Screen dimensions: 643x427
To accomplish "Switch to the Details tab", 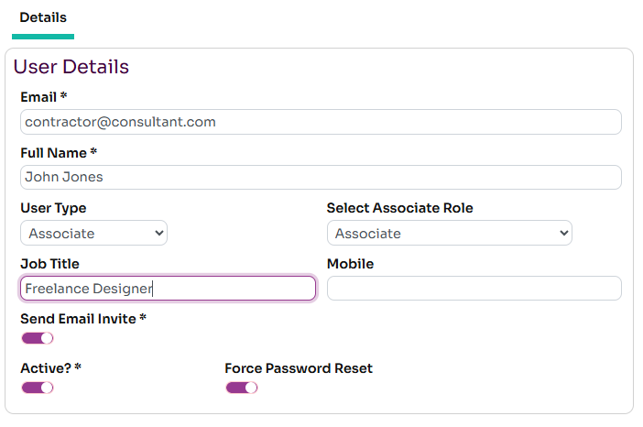I will click(43, 17).
